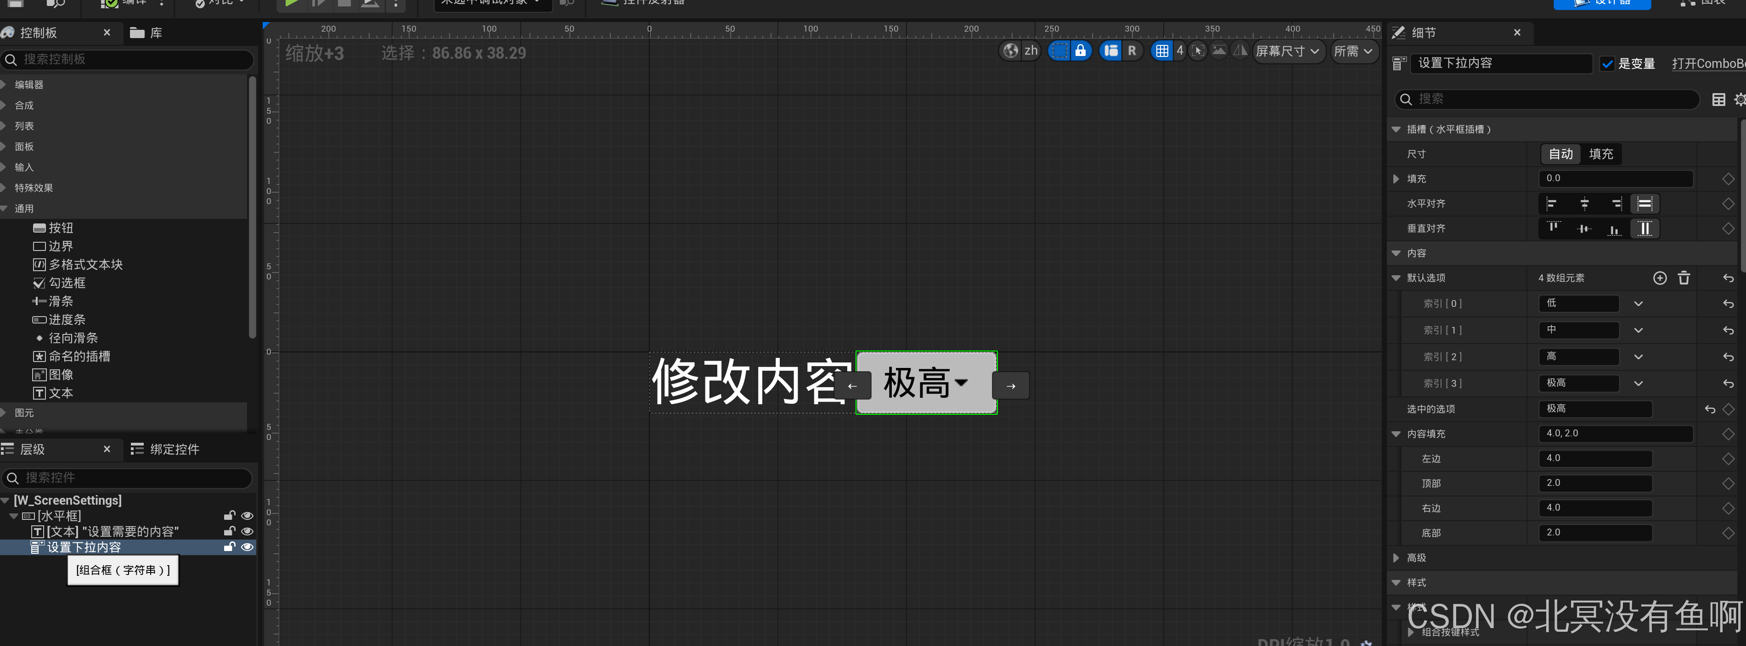Open the 屏幕尺寸 dropdown
Viewport: 1746px width, 646px height.
click(1287, 51)
